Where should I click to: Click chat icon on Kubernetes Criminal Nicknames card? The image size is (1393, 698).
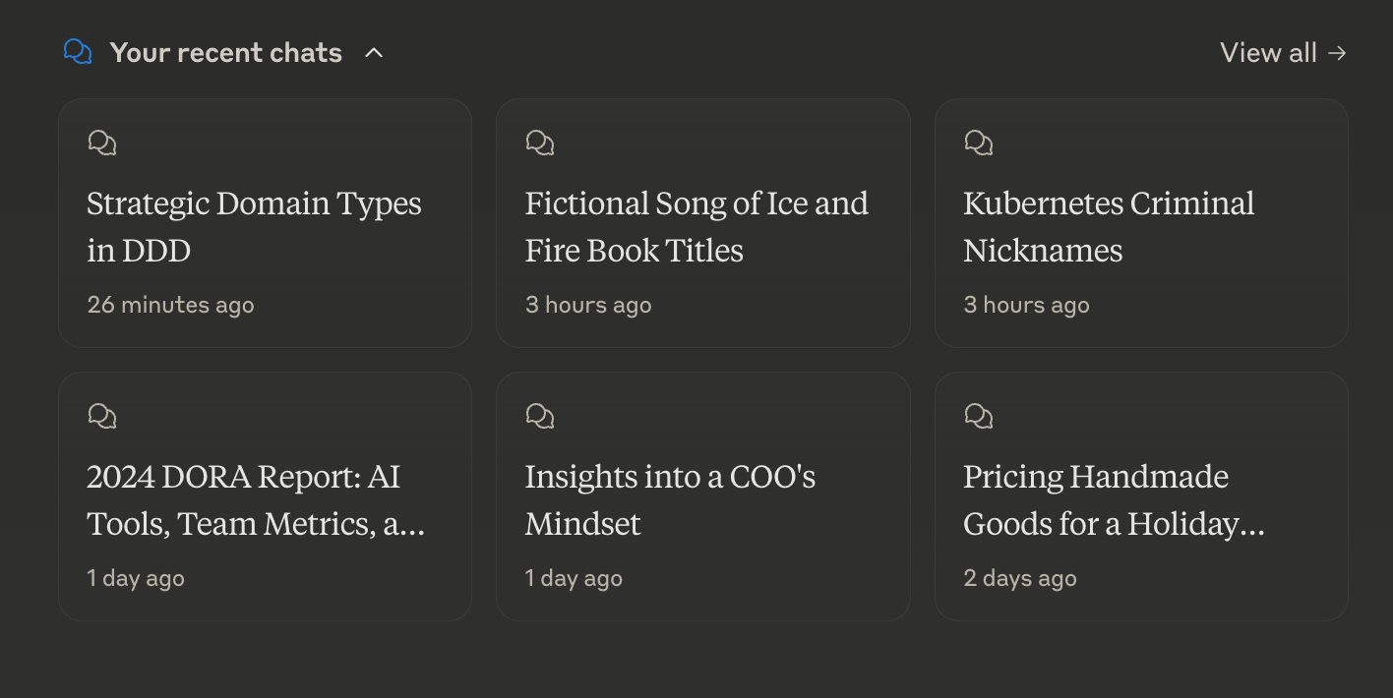pos(979,144)
